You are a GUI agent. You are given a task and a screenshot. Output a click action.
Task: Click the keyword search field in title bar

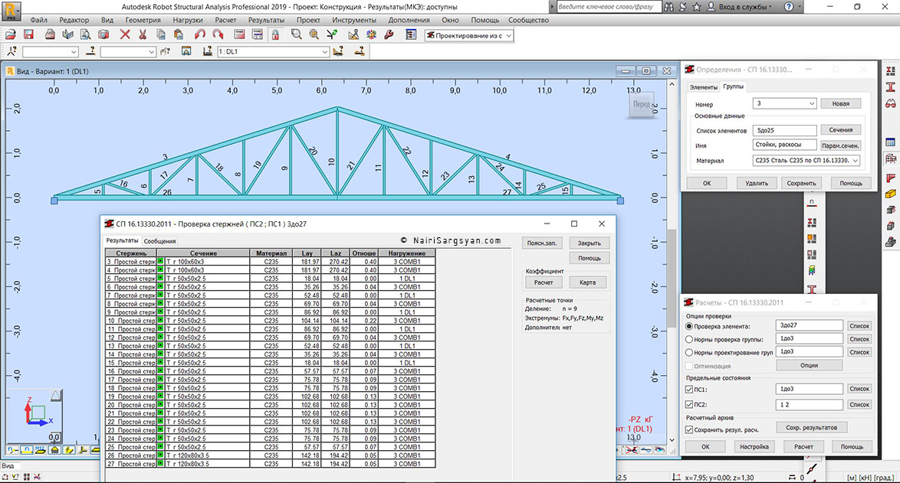point(607,7)
